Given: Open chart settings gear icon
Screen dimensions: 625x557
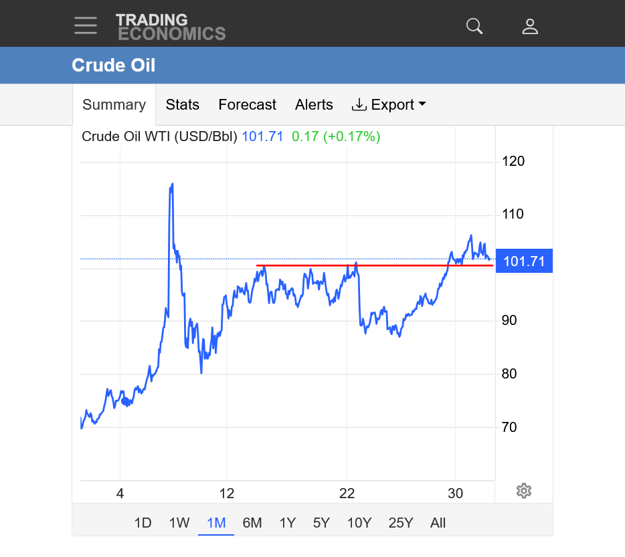Looking at the screenshot, I should point(524,491).
